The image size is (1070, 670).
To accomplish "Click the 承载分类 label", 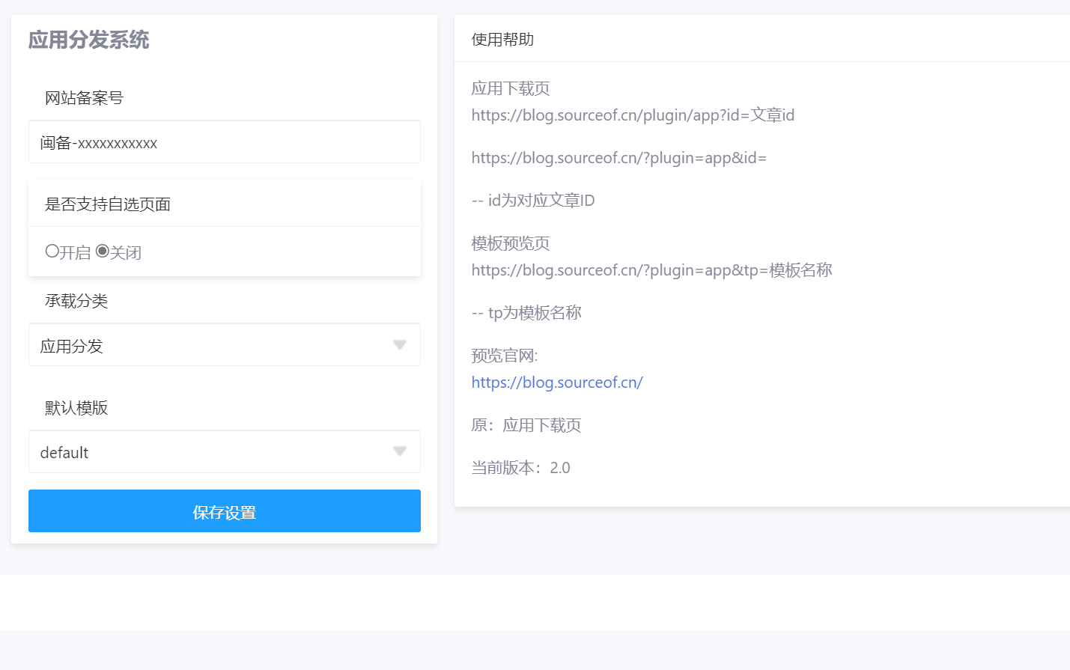I will click(x=76, y=301).
